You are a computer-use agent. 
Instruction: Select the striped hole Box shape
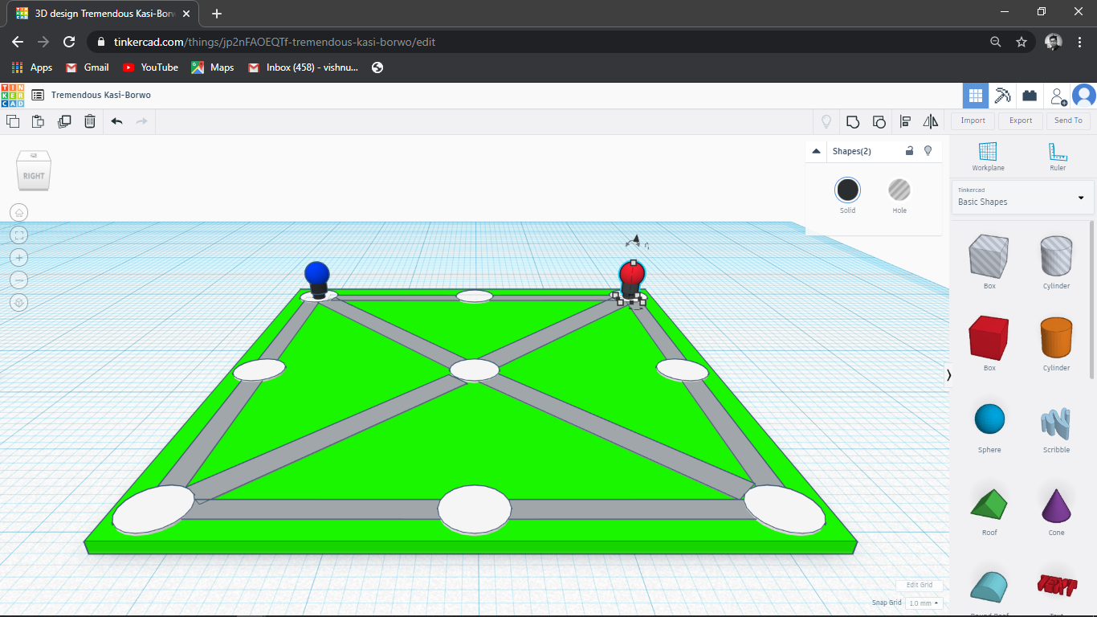pyautogui.click(x=989, y=256)
